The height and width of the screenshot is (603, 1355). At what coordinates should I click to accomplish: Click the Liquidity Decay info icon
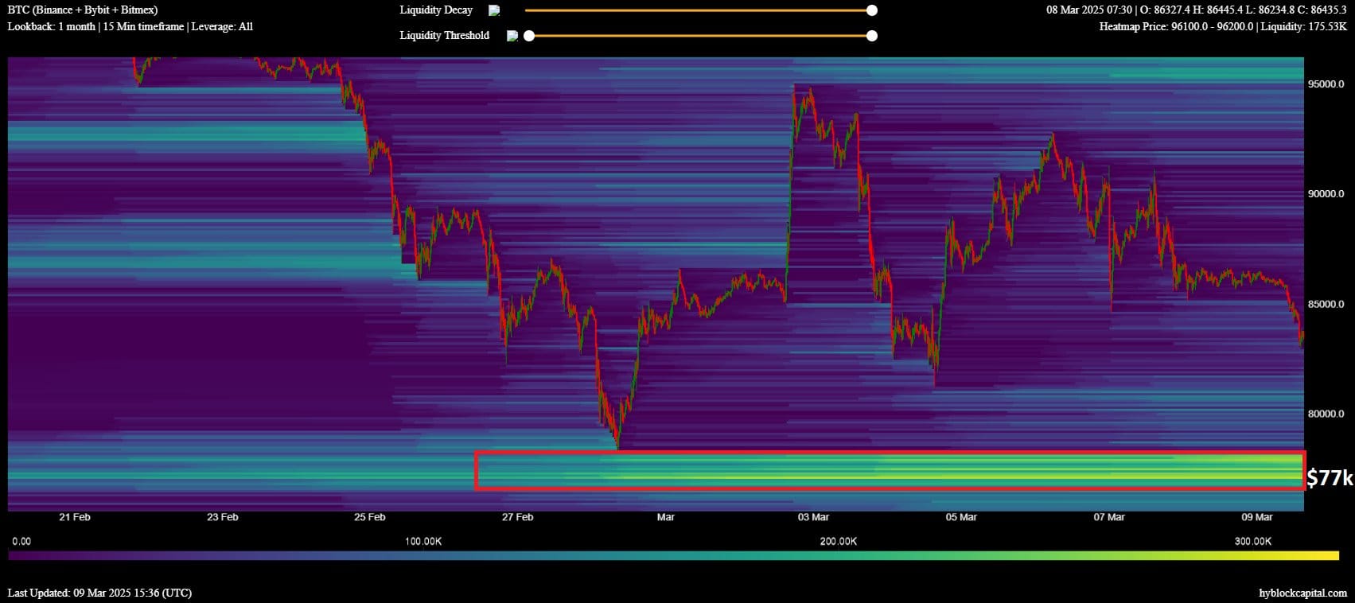pyautogui.click(x=494, y=10)
